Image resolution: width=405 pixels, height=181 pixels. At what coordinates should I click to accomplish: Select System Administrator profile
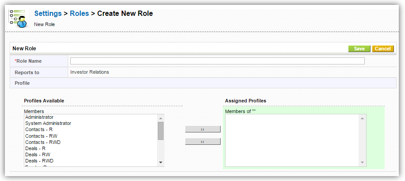click(48, 124)
